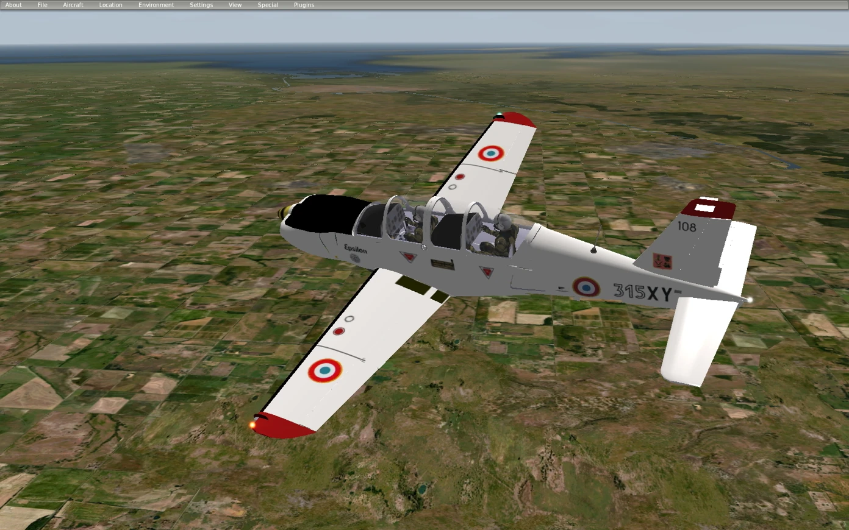
Task: Open the File menu
Action: coord(42,5)
